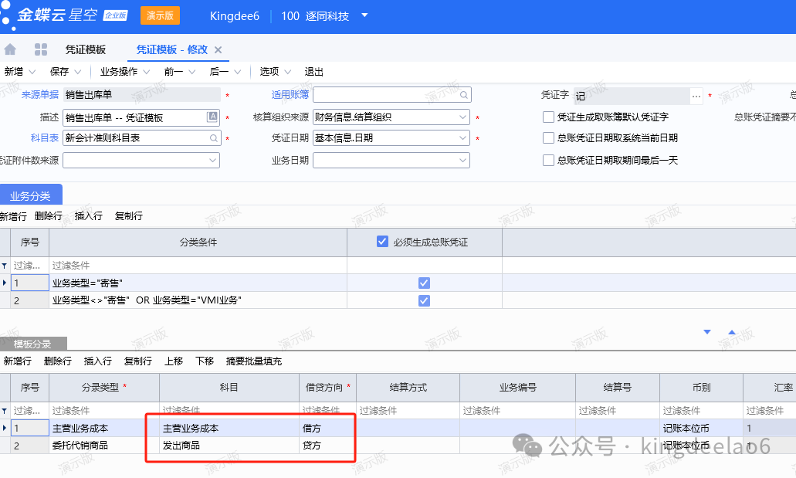Open the app grid menu icon

click(41, 49)
